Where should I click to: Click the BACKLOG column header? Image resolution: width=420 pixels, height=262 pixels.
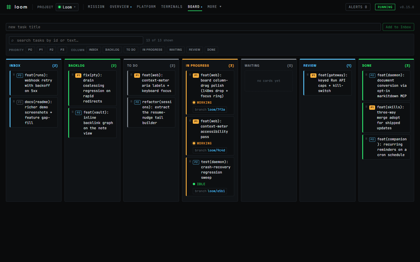tap(92, 65)
